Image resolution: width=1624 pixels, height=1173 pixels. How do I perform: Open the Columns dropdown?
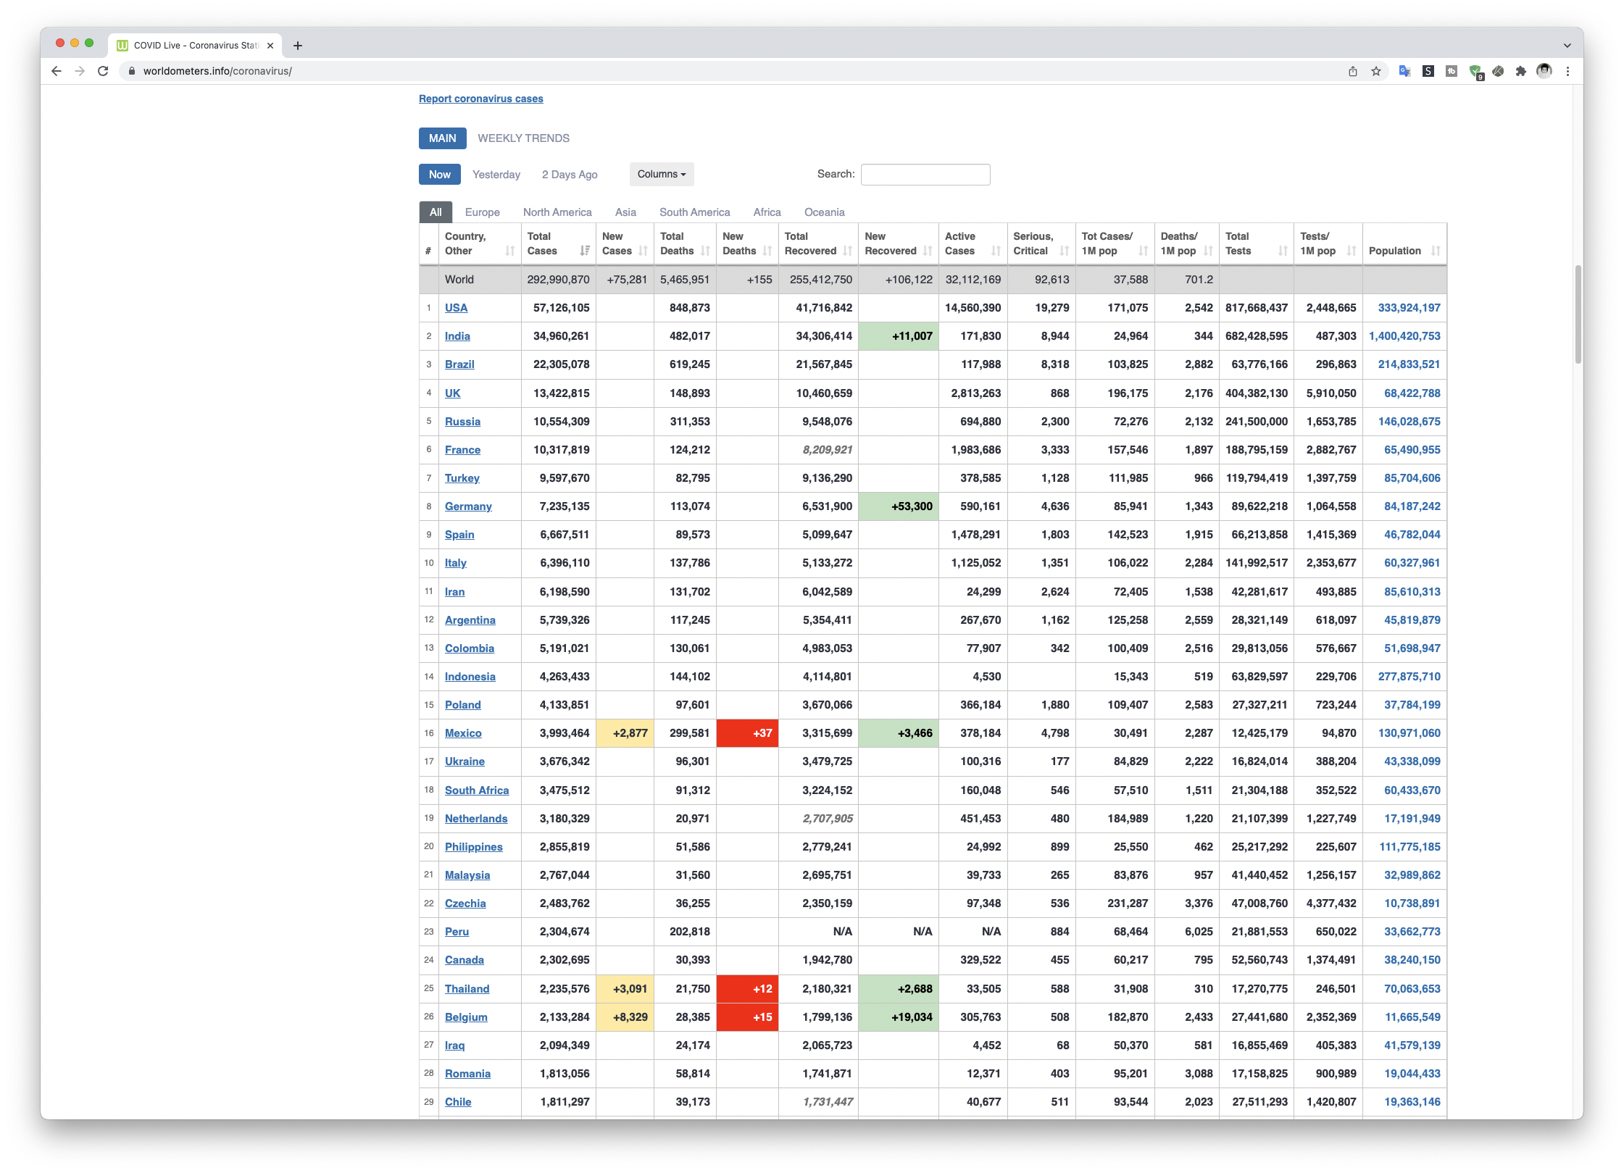[x=661, y=174]
